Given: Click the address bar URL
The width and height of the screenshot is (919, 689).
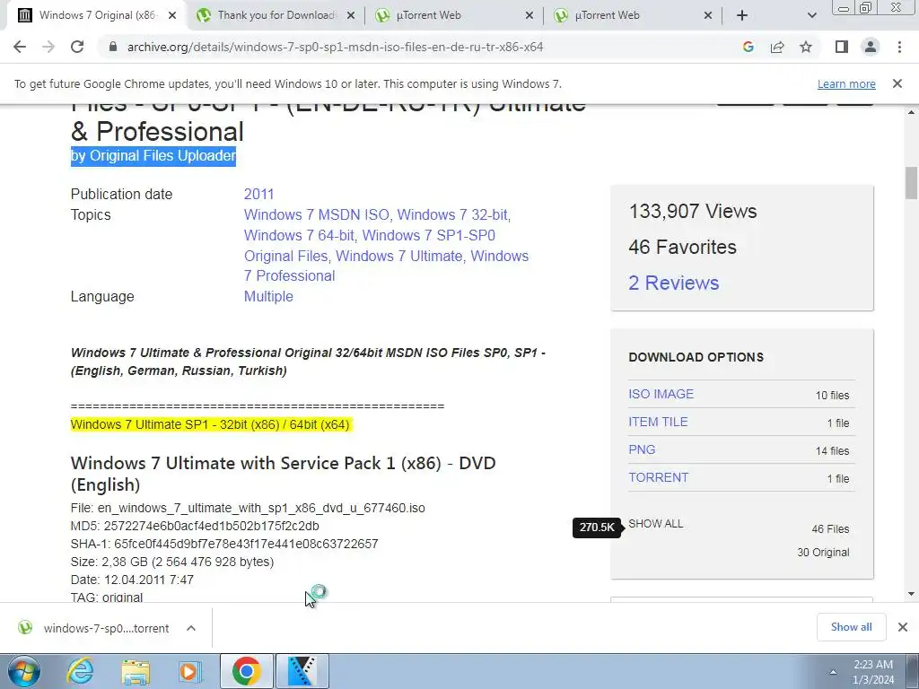Looking at the screenshot, I should pyautogui.click(x=336, y=47).
